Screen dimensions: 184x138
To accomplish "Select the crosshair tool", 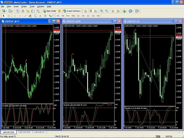I will click(9, 16).
